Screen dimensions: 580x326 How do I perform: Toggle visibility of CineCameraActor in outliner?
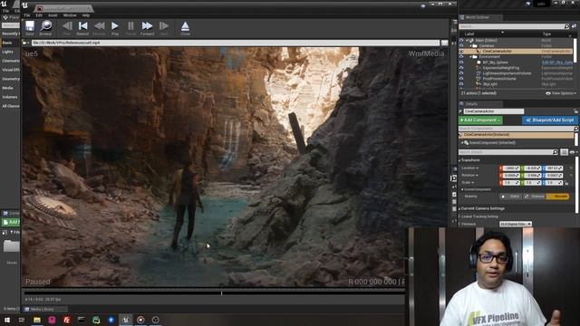[461, 52]
